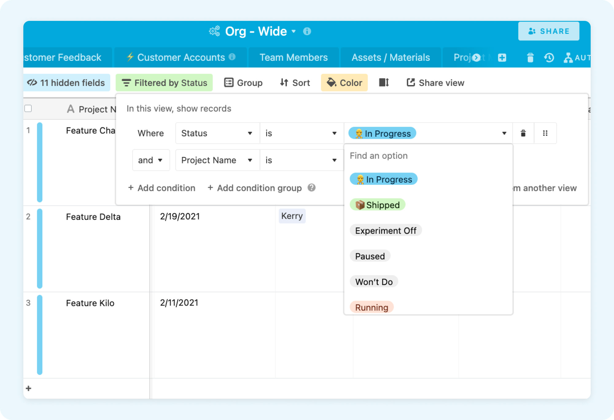Adjust the row height option
The image size is (614, 420).
tap(384, 83)
